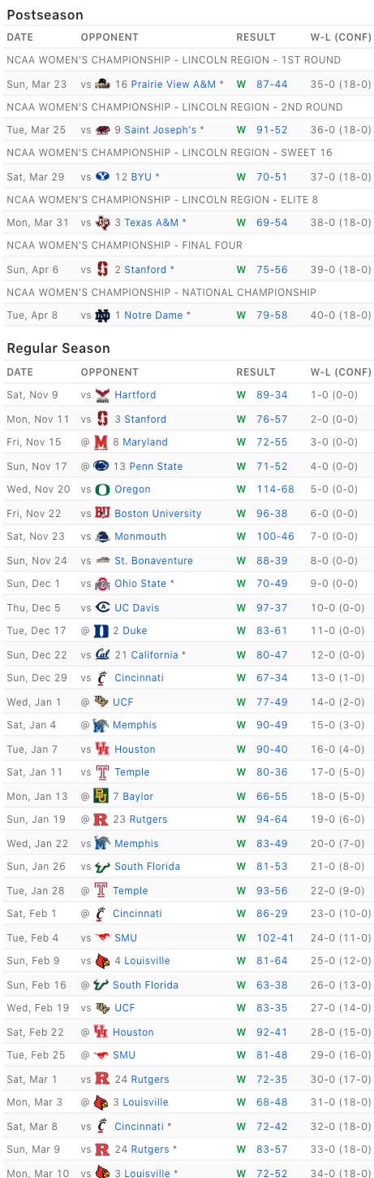Screen dimensions: 374x1178
Task: Click the BYU team logo
Action: (x=102, y=176)
